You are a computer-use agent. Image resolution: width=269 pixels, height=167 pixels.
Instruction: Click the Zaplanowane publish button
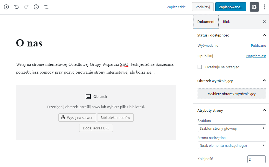(231, 7)
